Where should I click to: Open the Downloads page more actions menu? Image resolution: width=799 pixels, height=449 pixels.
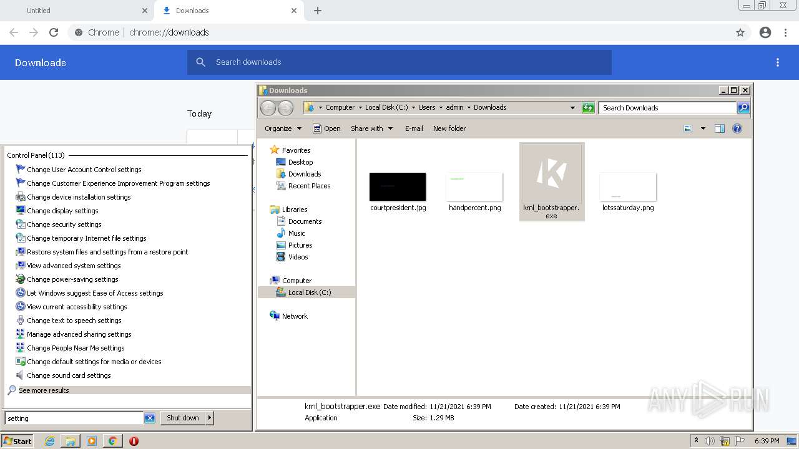coord(778,62)
